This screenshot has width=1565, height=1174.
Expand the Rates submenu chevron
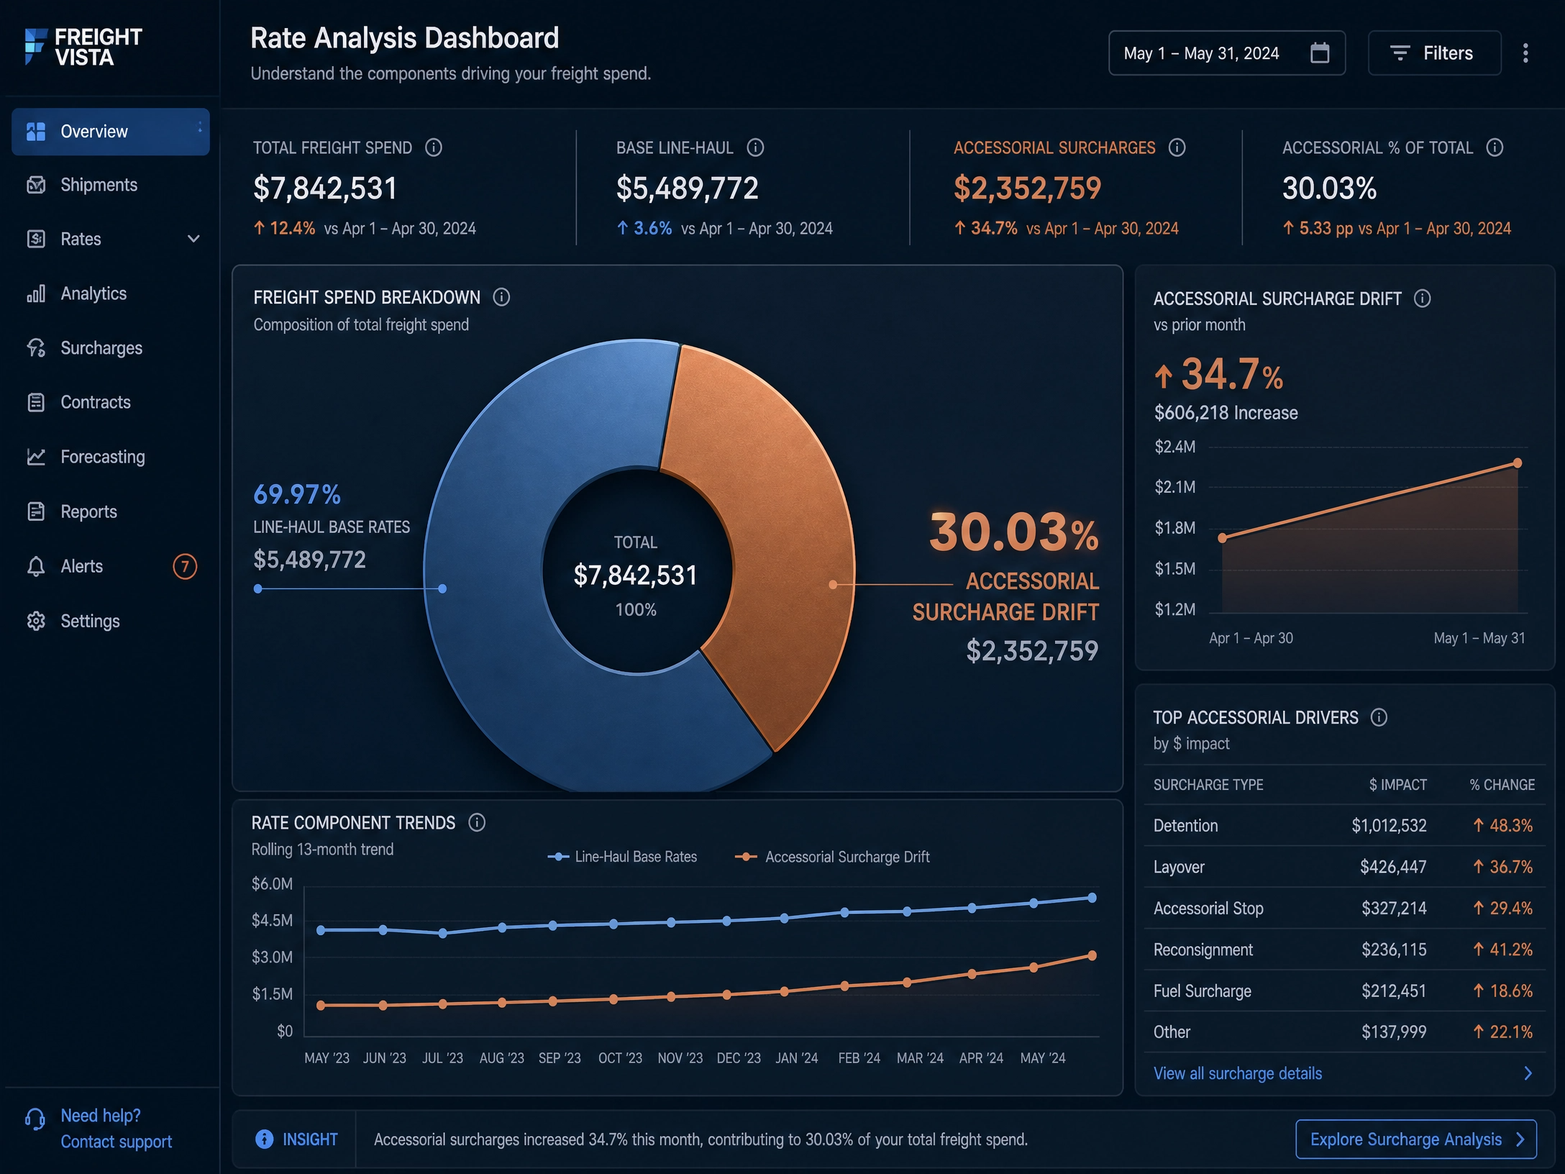click(193, 240)
